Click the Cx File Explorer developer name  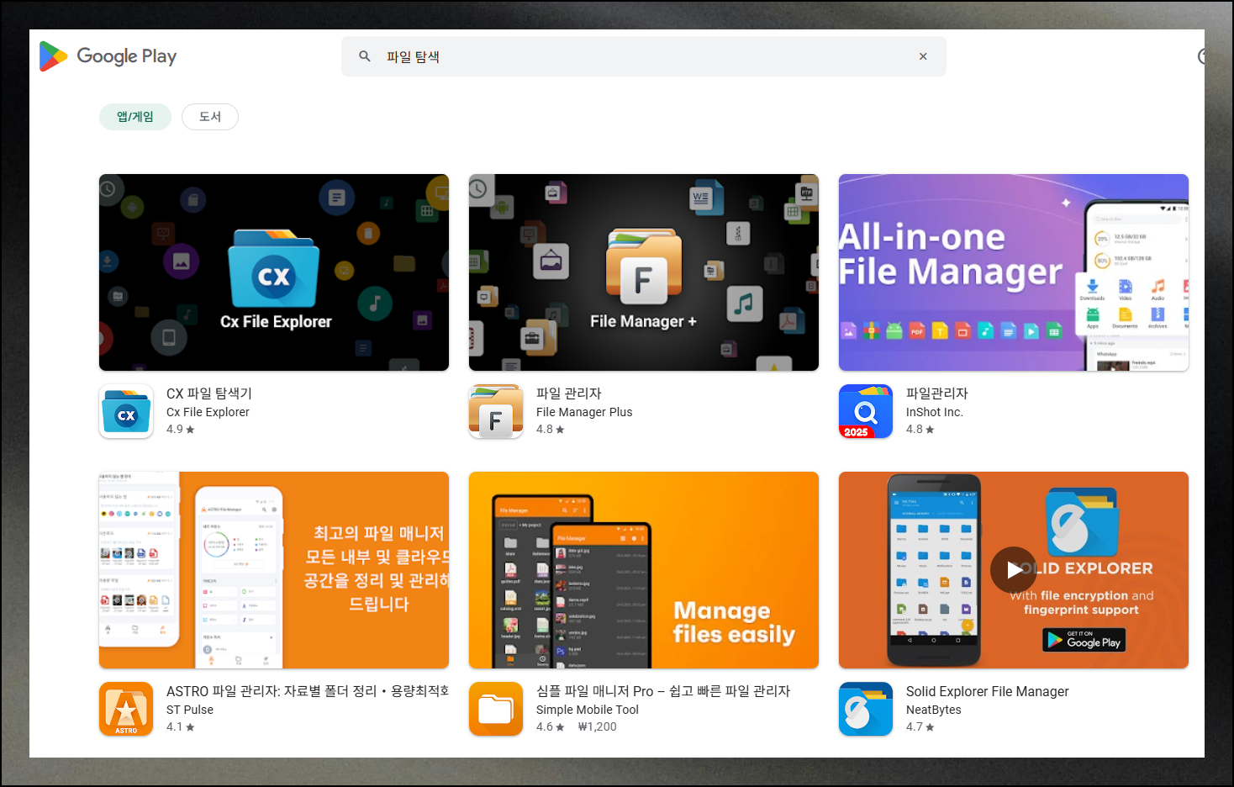(x=208, y=412)
